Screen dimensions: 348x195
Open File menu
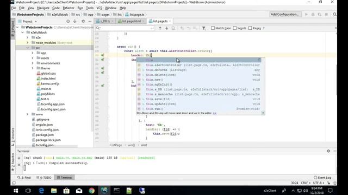click(x=14, y=8)
